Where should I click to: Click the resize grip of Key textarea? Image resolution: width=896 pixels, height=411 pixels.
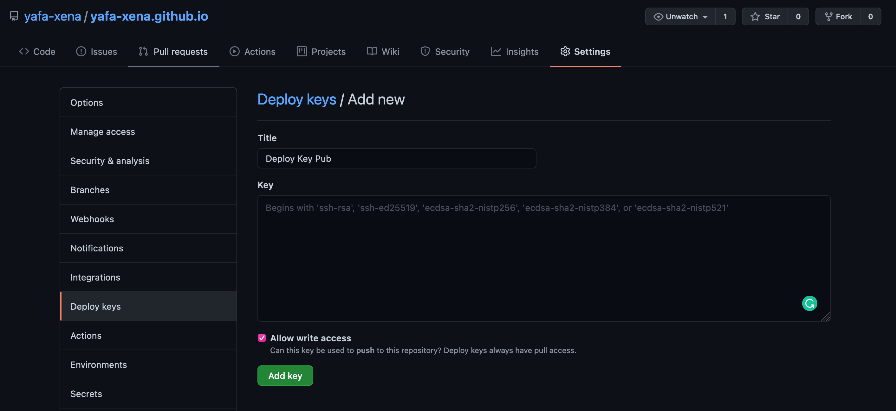[826, 317]
